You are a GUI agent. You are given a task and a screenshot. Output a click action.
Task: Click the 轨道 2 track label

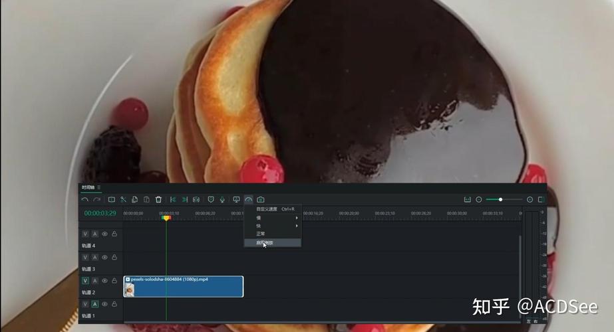click(x=88, y=293)
